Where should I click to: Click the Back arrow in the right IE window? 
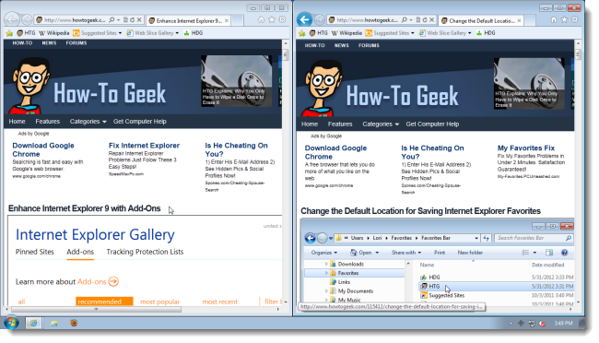tap(304, 19)
